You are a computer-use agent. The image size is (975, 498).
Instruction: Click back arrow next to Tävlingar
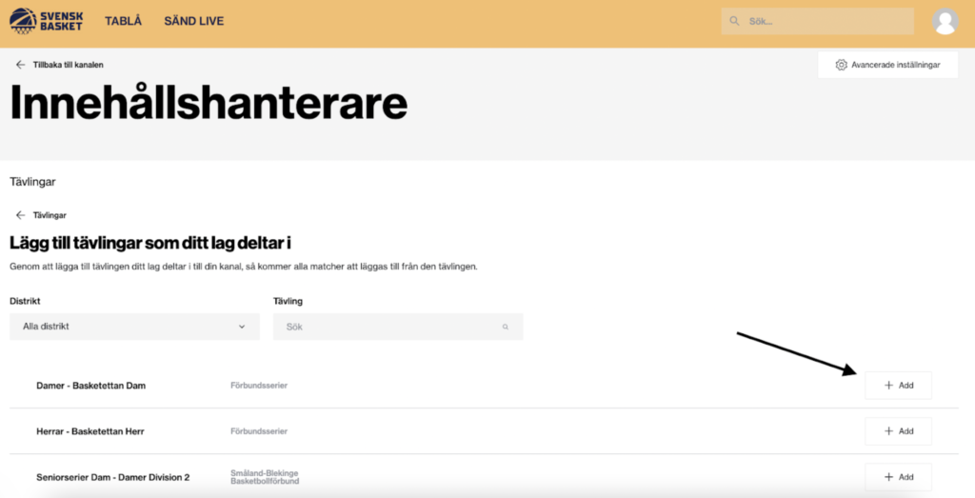[x=20, y=215]
